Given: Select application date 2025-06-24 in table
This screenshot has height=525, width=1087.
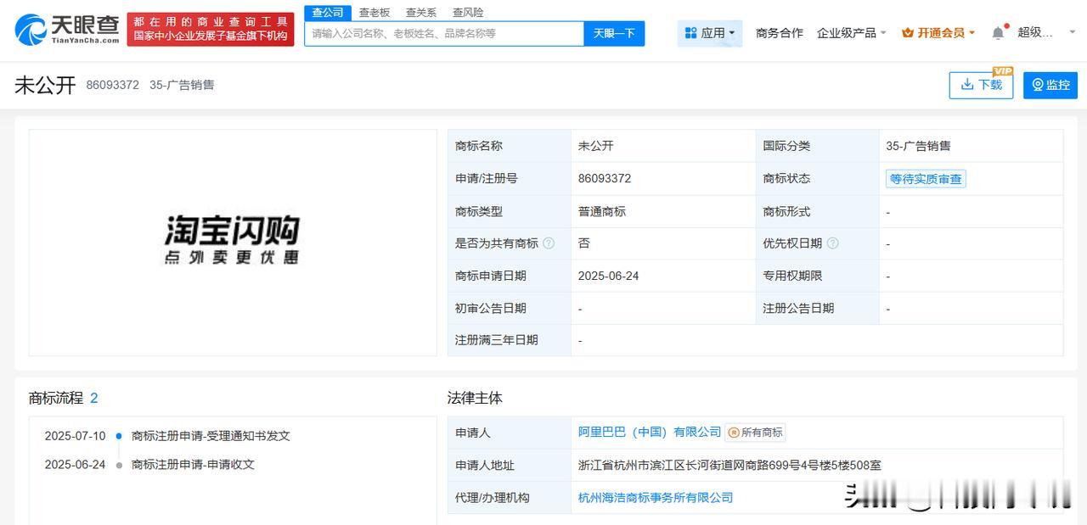Looking at the screenshot, I should click(x=608, y=276).
